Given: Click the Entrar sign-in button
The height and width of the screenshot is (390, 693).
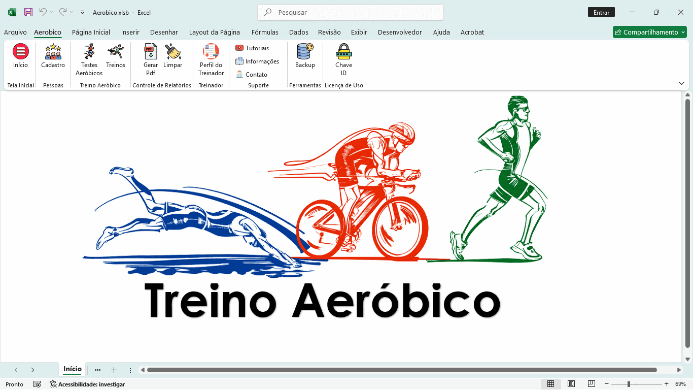Looking at the screenshot, I should 601,12.
